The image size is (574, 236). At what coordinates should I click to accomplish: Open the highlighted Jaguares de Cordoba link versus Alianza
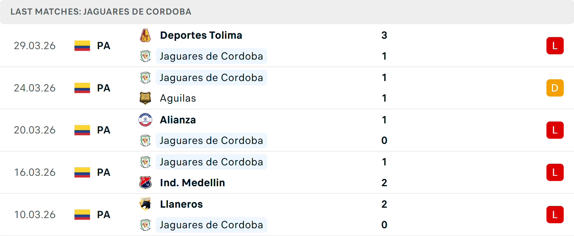[x=211, y=140]
